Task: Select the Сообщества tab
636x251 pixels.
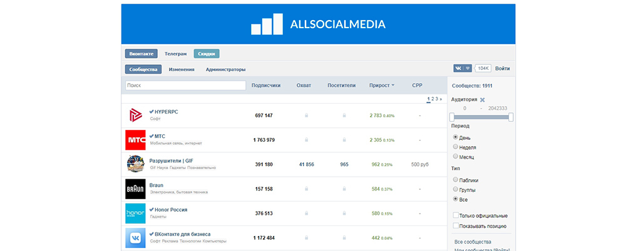Action: click(143, 69)
